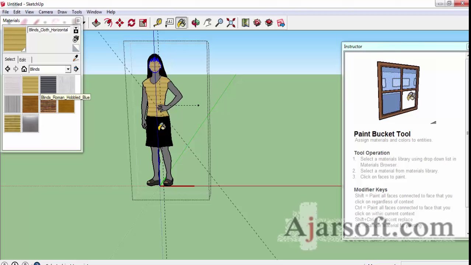
Task: Select the Scale tool
Action: coord(143,23)
